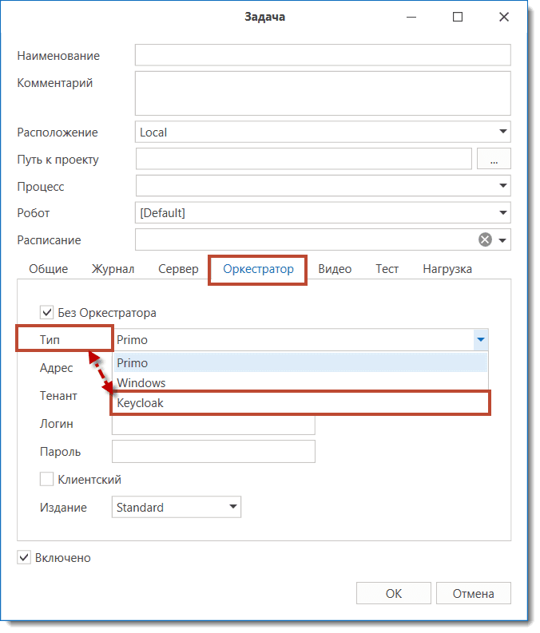
Task: Switch to the Нагрузка tab
Action: point(447,269)
